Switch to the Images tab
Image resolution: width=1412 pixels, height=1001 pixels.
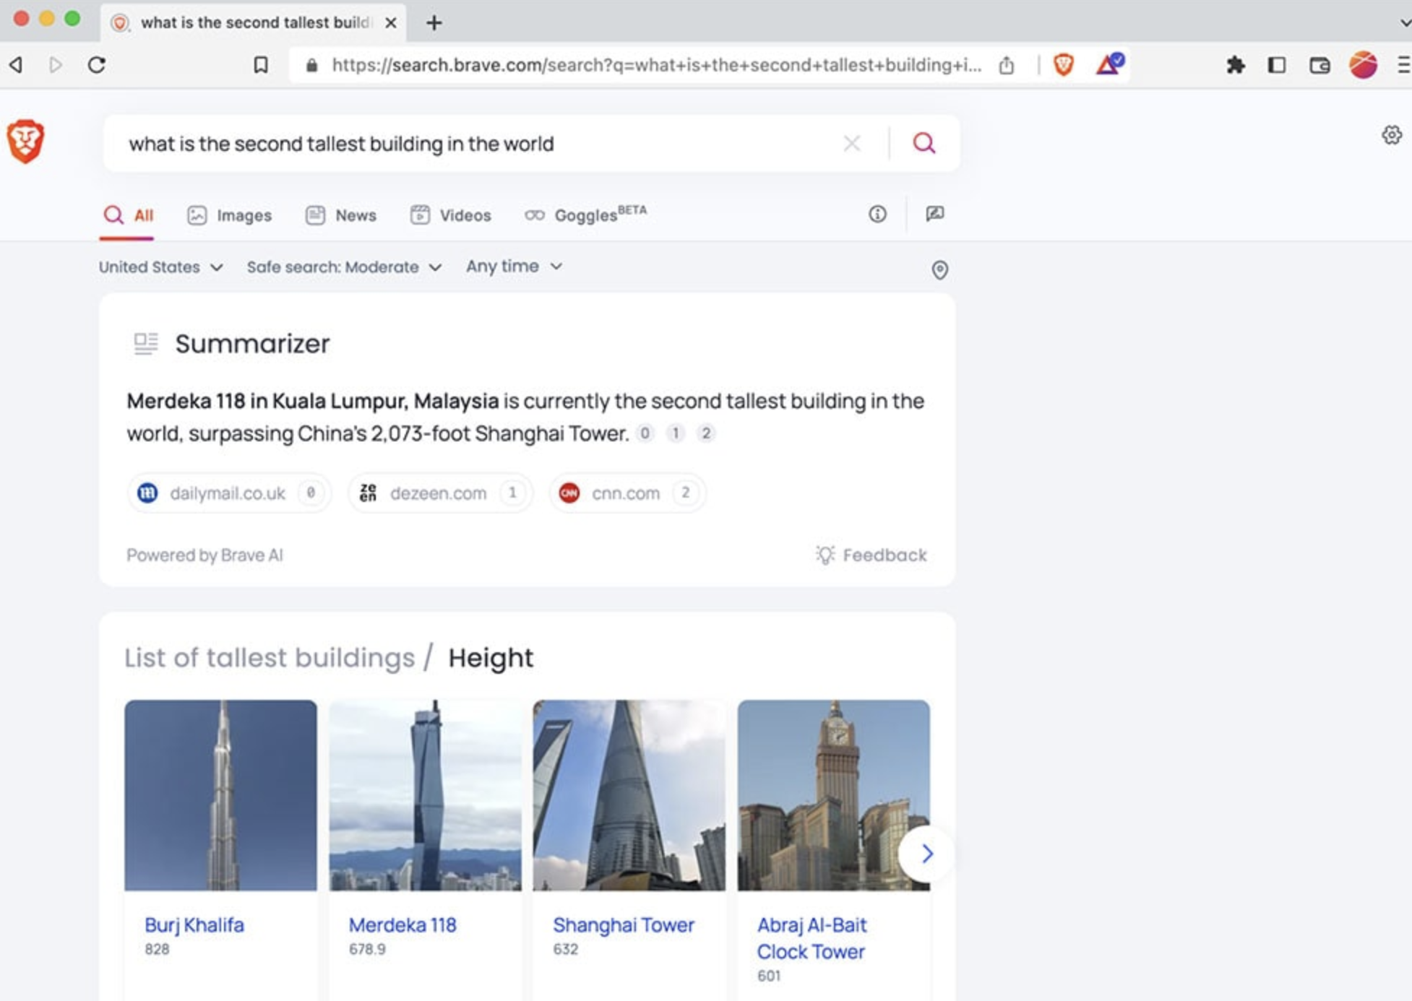pyautogui.click(x=230, y=215)
